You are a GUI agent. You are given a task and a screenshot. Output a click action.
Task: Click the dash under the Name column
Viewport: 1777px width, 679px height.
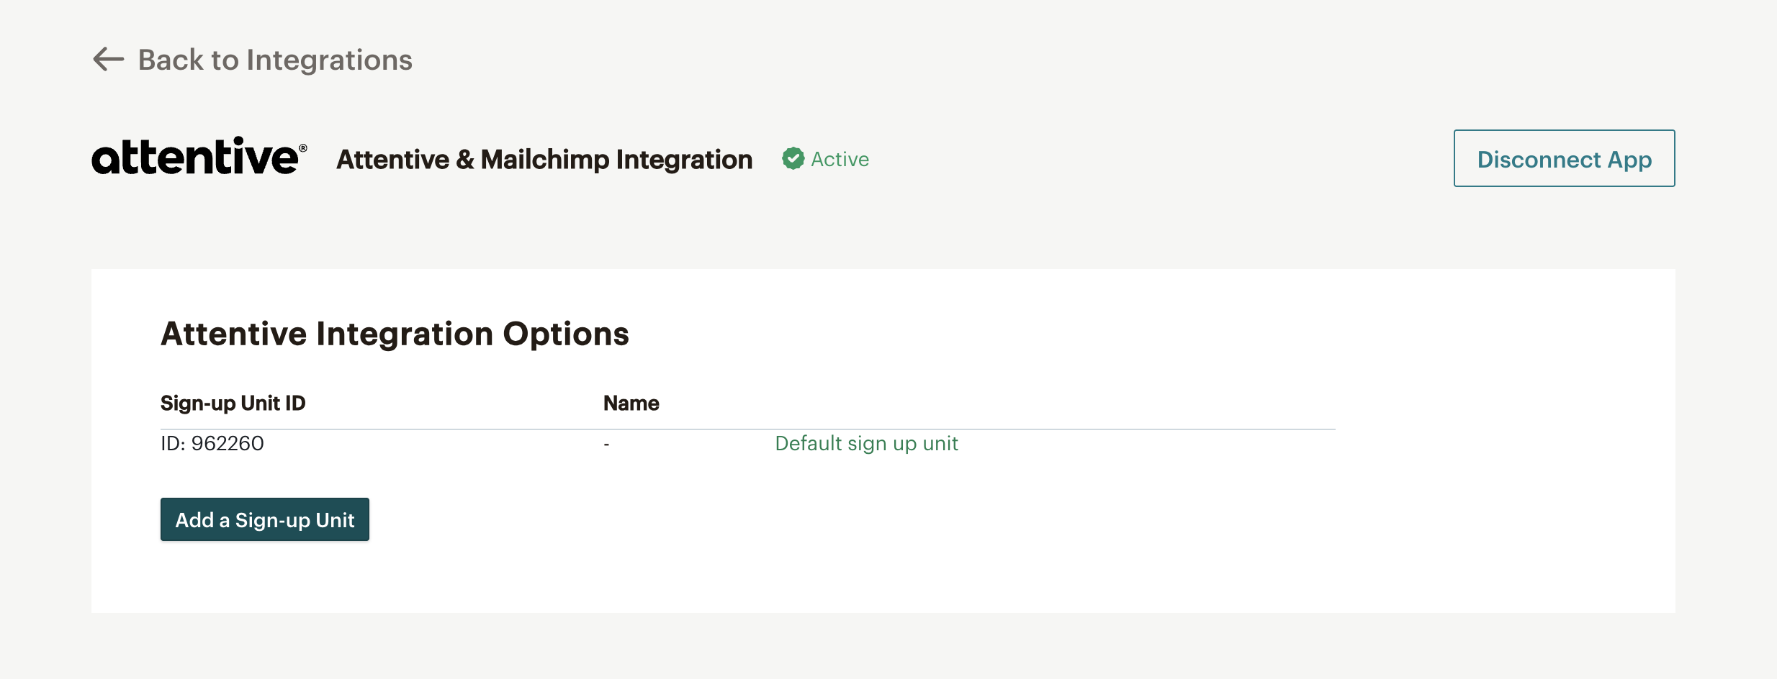pos(606,445)
